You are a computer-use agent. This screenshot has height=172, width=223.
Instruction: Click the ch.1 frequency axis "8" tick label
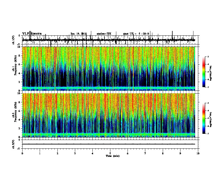20,56
